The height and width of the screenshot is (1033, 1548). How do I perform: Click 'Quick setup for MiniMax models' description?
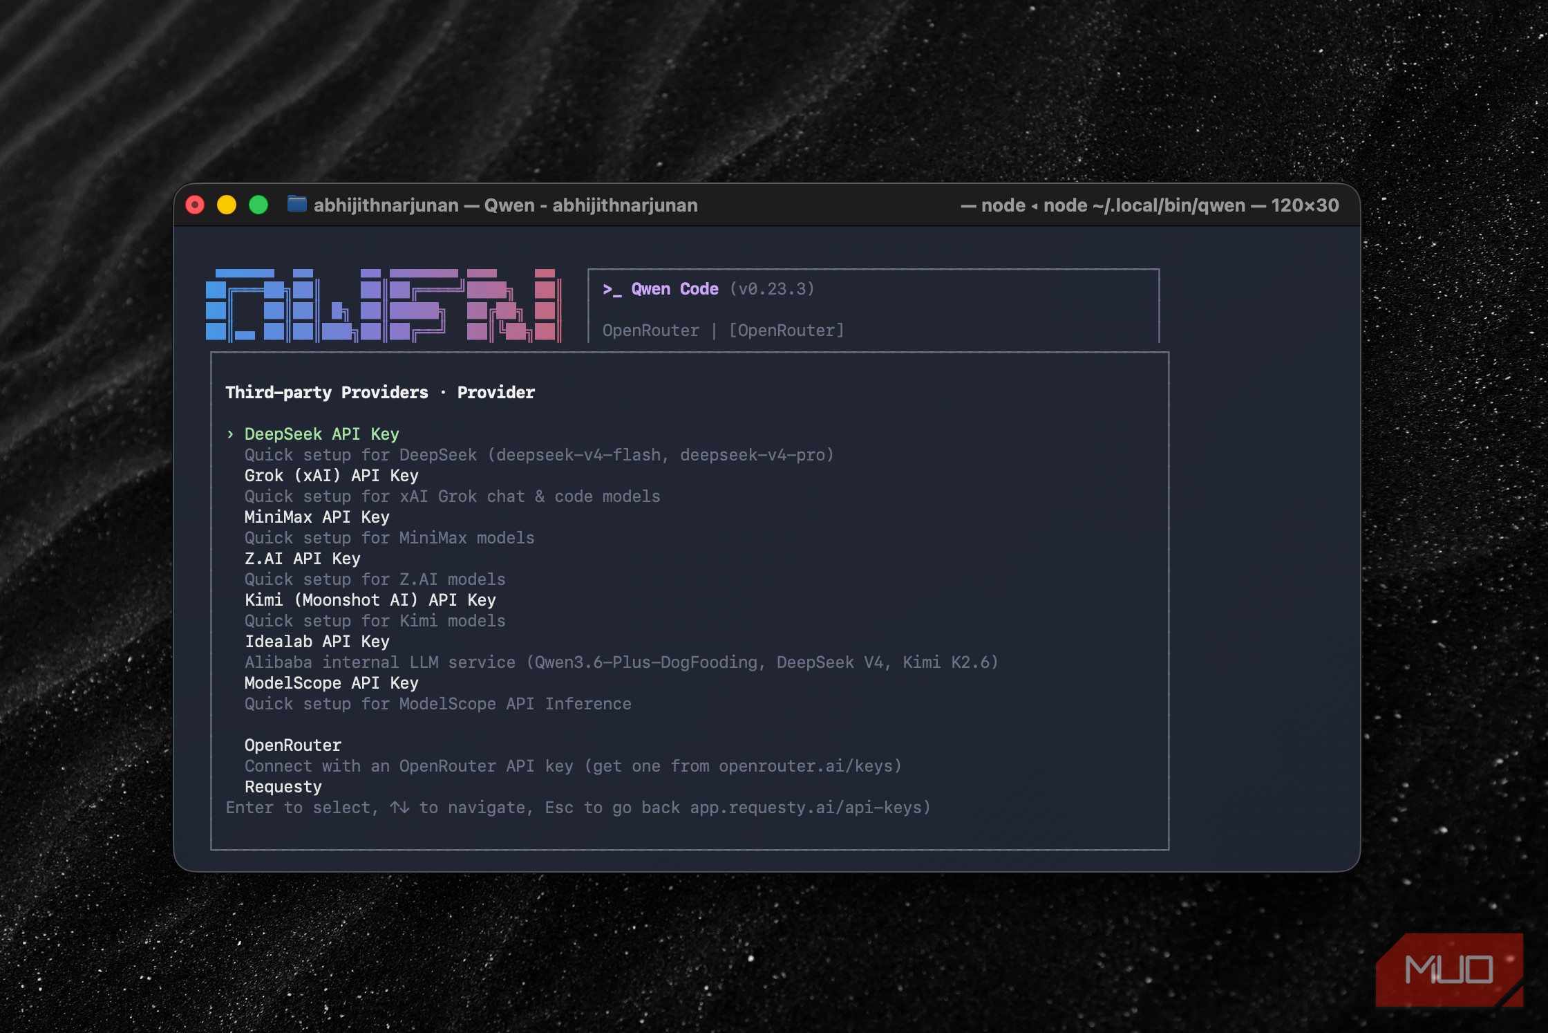pyautogui.click(x=389, y=538)
